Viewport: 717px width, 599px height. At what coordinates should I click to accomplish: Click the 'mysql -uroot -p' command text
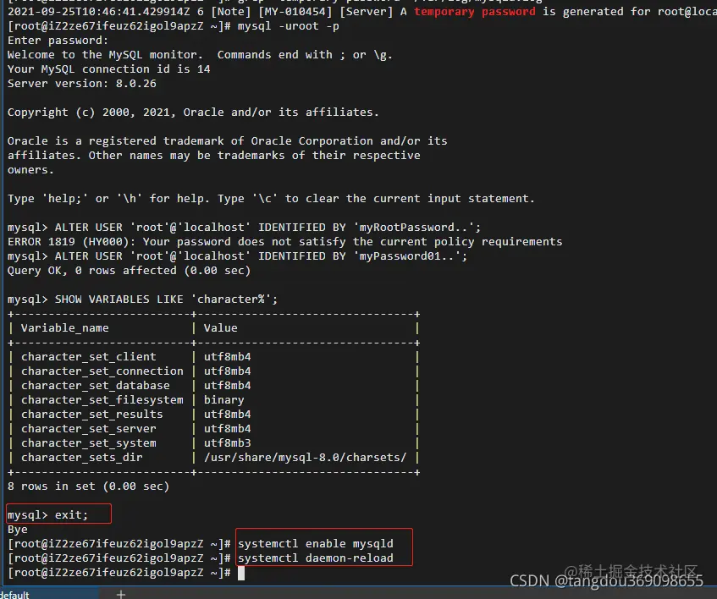point(288,26)
